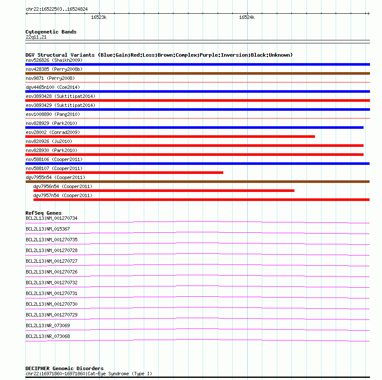Viewport: 382px width, 380px height.
Task: Click the left arrow of the ruler
Action: 27,13
